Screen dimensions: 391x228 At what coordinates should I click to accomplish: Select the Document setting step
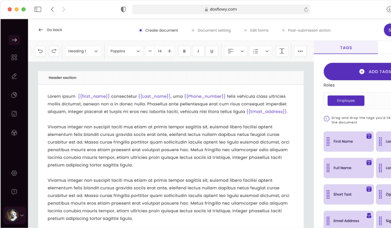(x=211, y=30)
